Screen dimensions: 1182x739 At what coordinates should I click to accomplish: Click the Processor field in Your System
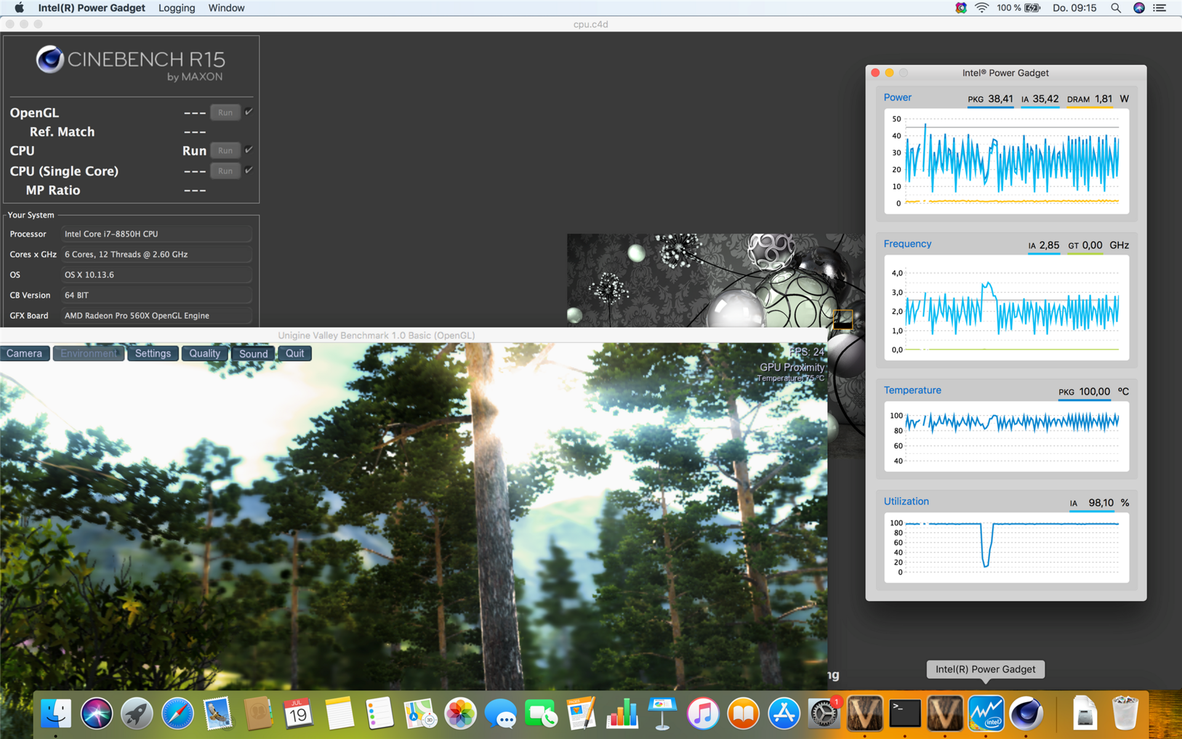(x=156, y=234)
